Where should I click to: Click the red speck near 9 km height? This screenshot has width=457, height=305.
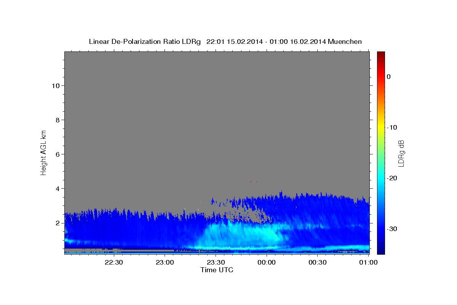pos(123,106)
